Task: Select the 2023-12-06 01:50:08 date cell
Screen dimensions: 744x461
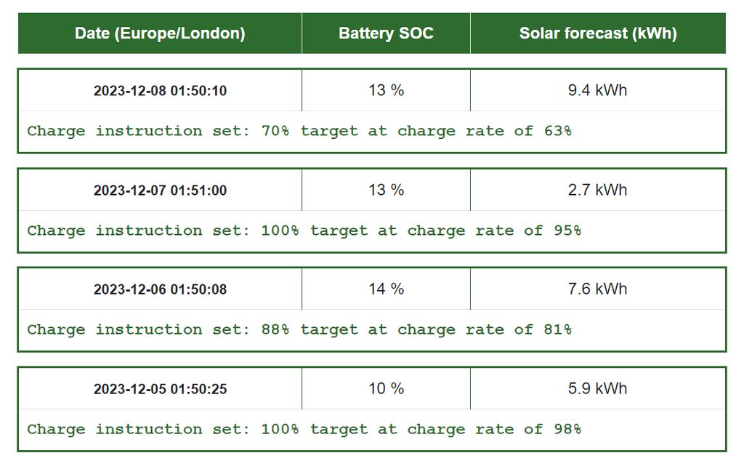Action: point(160,289)
